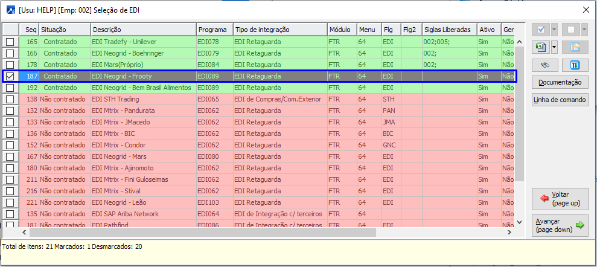
Task: Go back with Voltar (page up)
Action: pos(560,199)
